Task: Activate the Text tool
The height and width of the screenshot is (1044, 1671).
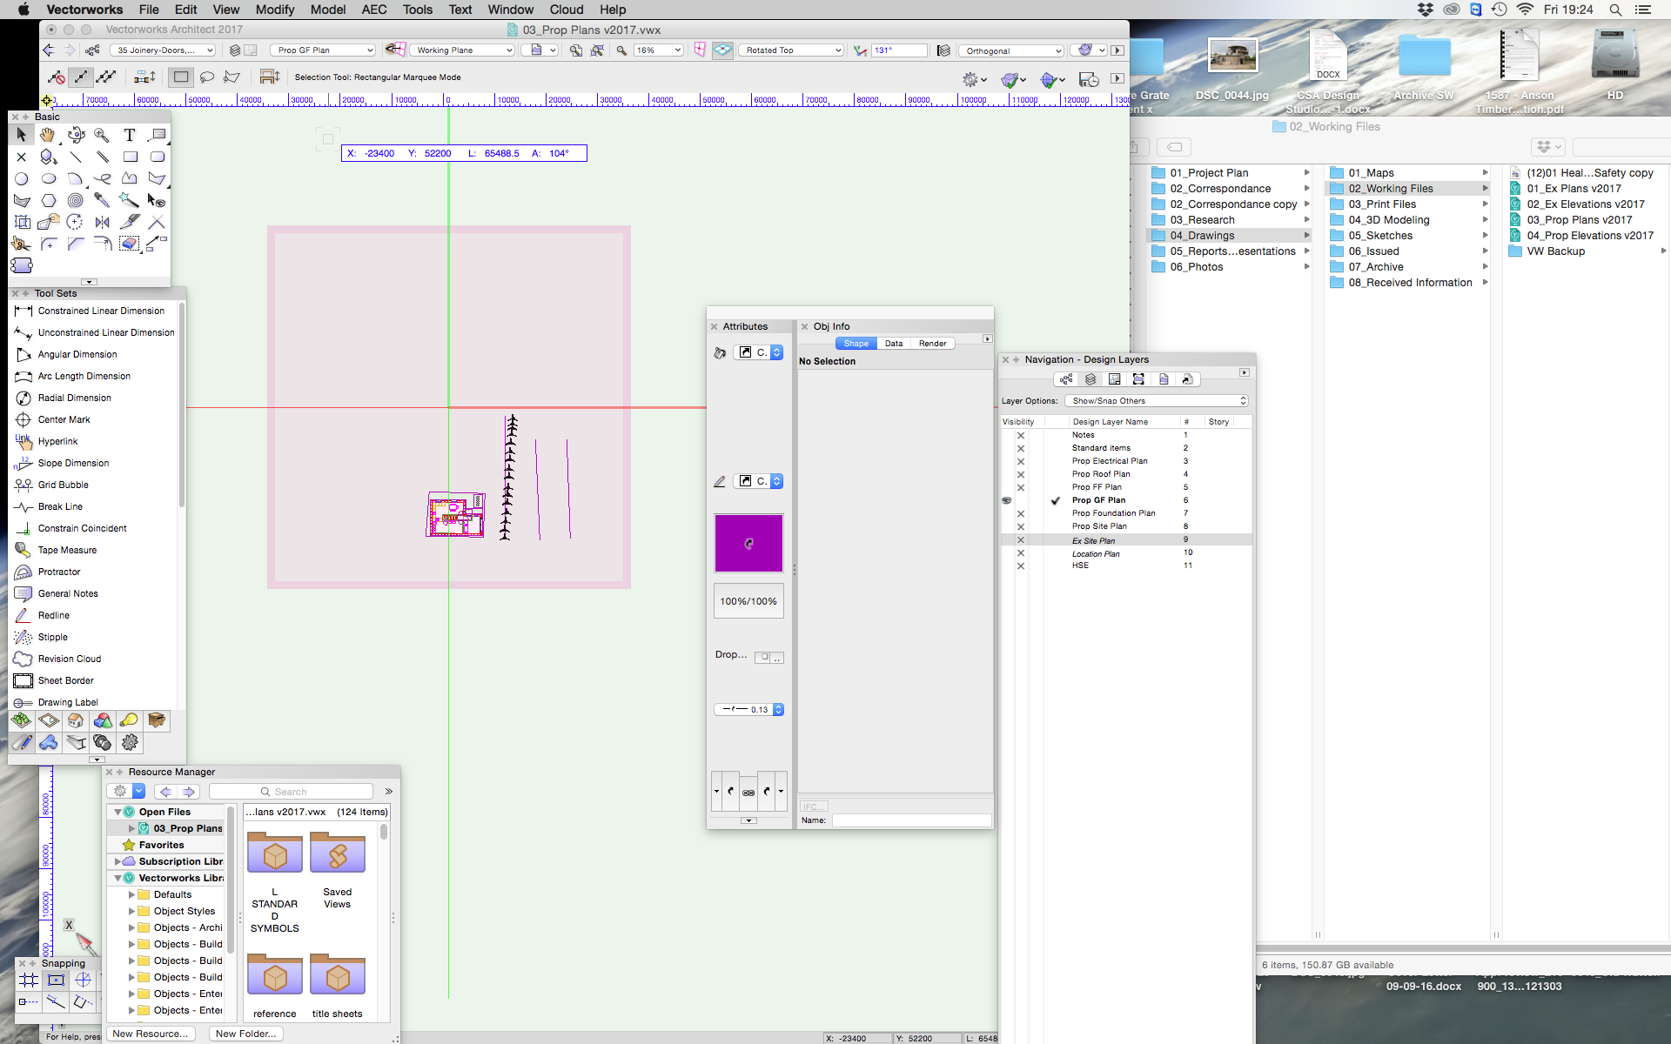Action: click(130, 135)
